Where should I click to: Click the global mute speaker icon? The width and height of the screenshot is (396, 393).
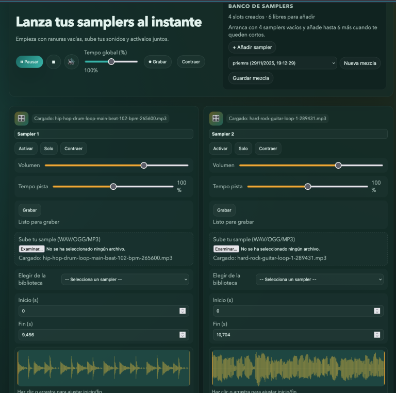(71, 62)
